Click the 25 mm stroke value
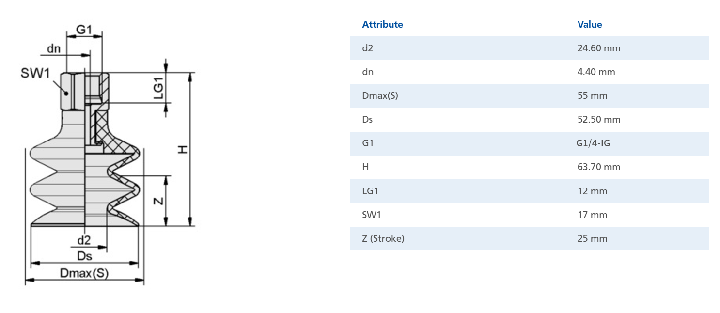 [x=592, y=238]
